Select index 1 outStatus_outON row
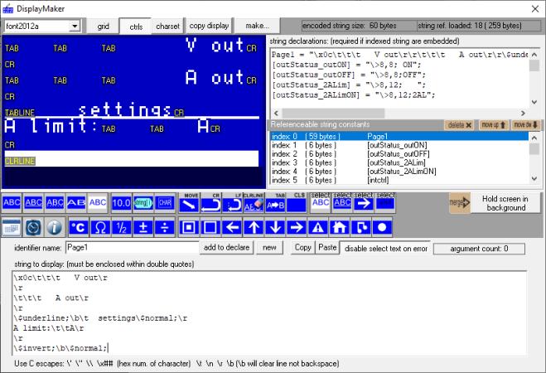This screenshot has height=373, width=546. pyautogui.click(x=399, y=145)
